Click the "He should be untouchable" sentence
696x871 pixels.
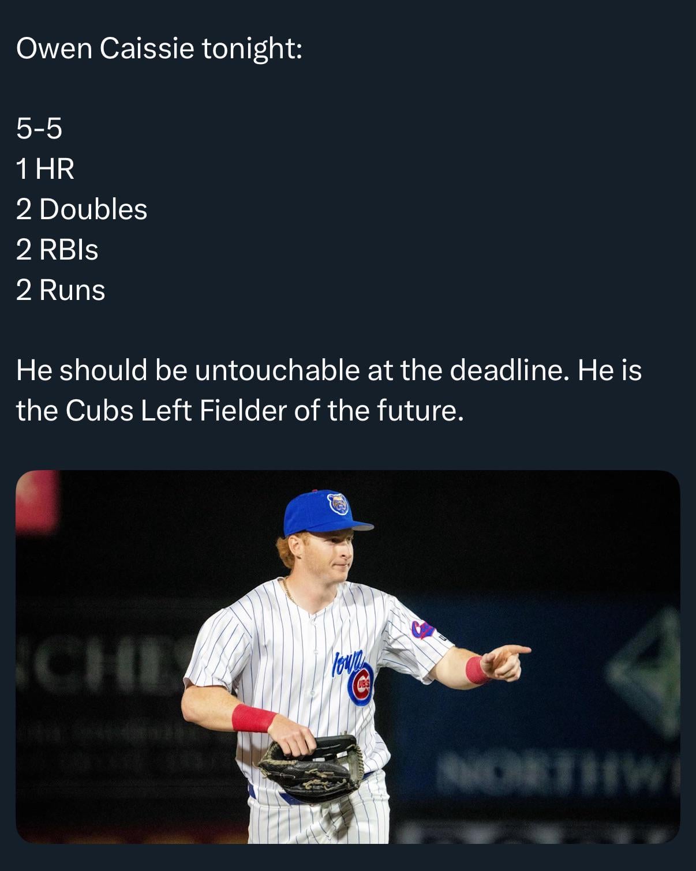point(289,370)
